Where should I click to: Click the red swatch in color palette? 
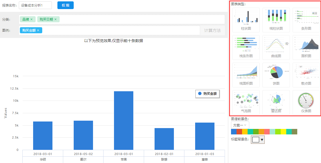(x=239, y=132)
